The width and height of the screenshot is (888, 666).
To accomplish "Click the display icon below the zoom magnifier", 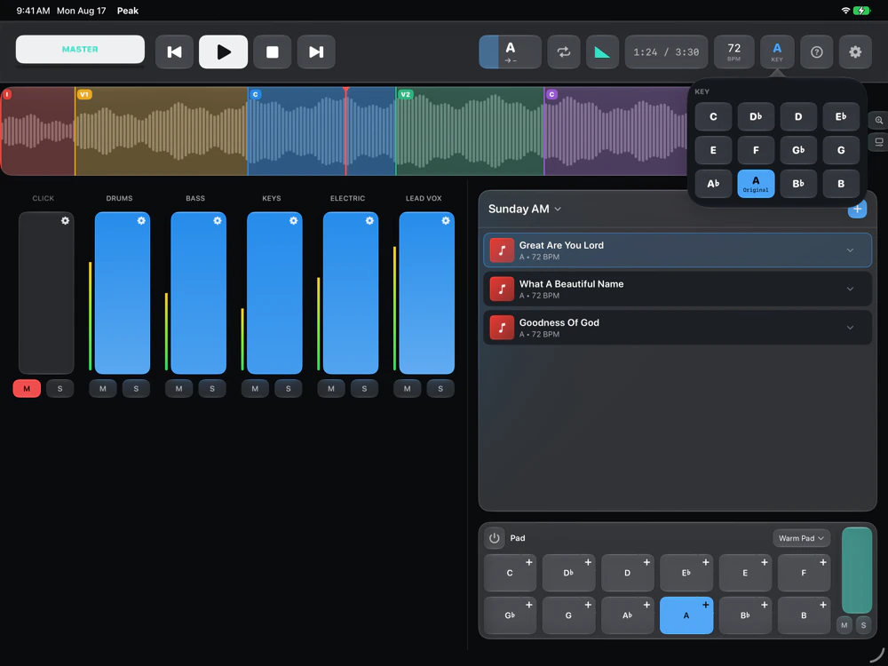I will 879,141.
